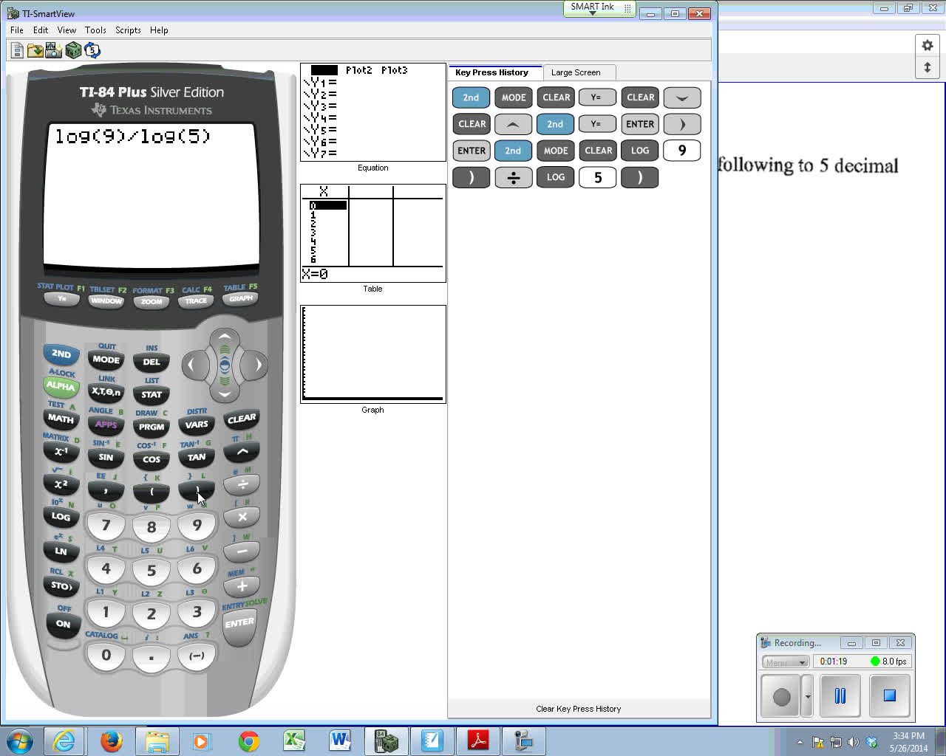Click the green calculator toolbar icon
This screenshot has width=946, height=756.
pyautogui.click(x=73, y=50)
